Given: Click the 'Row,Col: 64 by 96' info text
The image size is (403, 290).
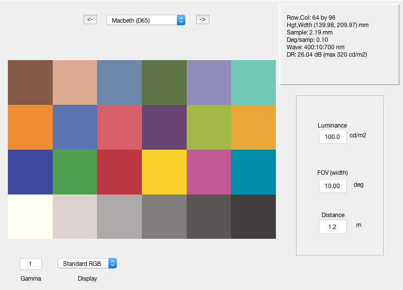Looking at the screenshot, I should (311, 18).
